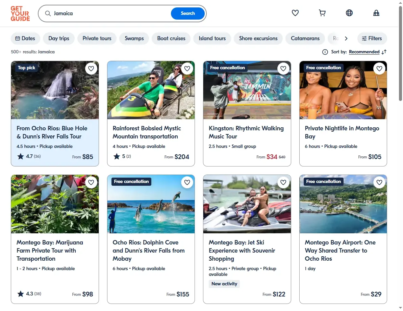Screen dimensions: 403x311
Task: Favorite the Kingston Rhythmic Walking Music Tour
Action: (x=283, y=69)
